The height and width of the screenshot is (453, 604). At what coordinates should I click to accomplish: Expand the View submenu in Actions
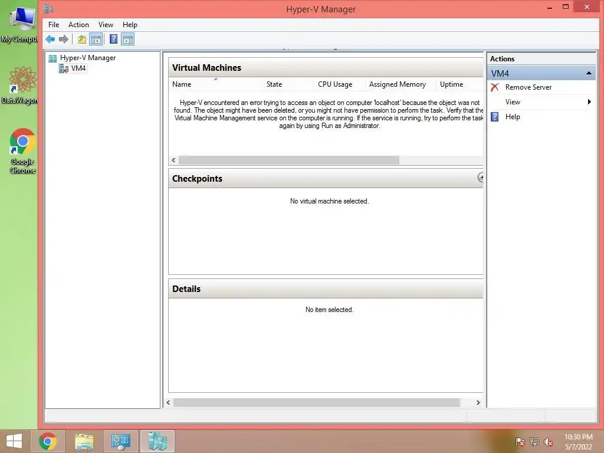coord(541,102)
